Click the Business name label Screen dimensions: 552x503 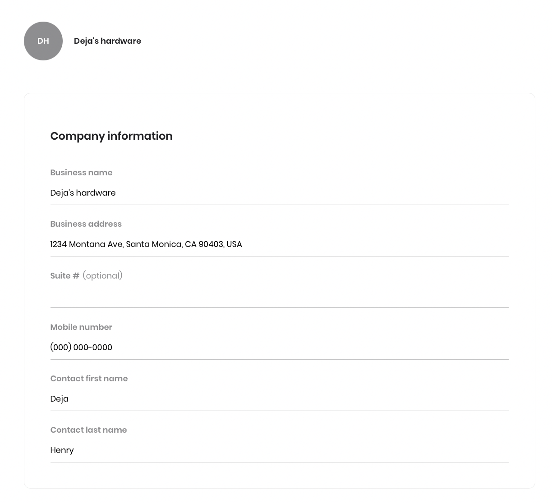point(81,173)
